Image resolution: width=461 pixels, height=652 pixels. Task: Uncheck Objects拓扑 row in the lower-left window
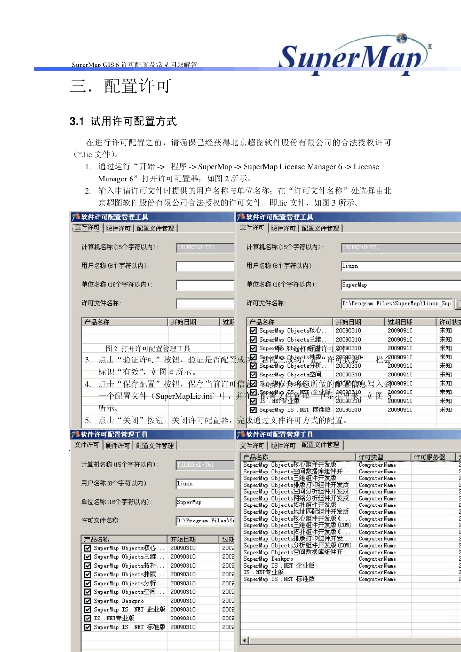[x=88, y=566]
